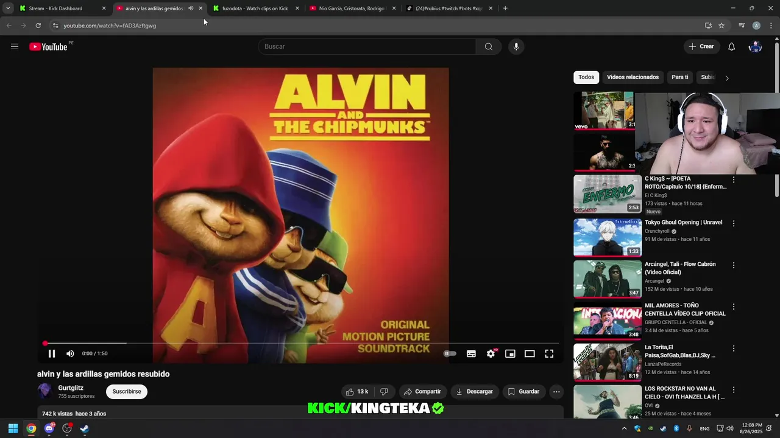The width and height of the screenshot is (780, 438).
Task: Open Bluetooth tray icon
Action: pyautogui.click(x=676, y=428)
